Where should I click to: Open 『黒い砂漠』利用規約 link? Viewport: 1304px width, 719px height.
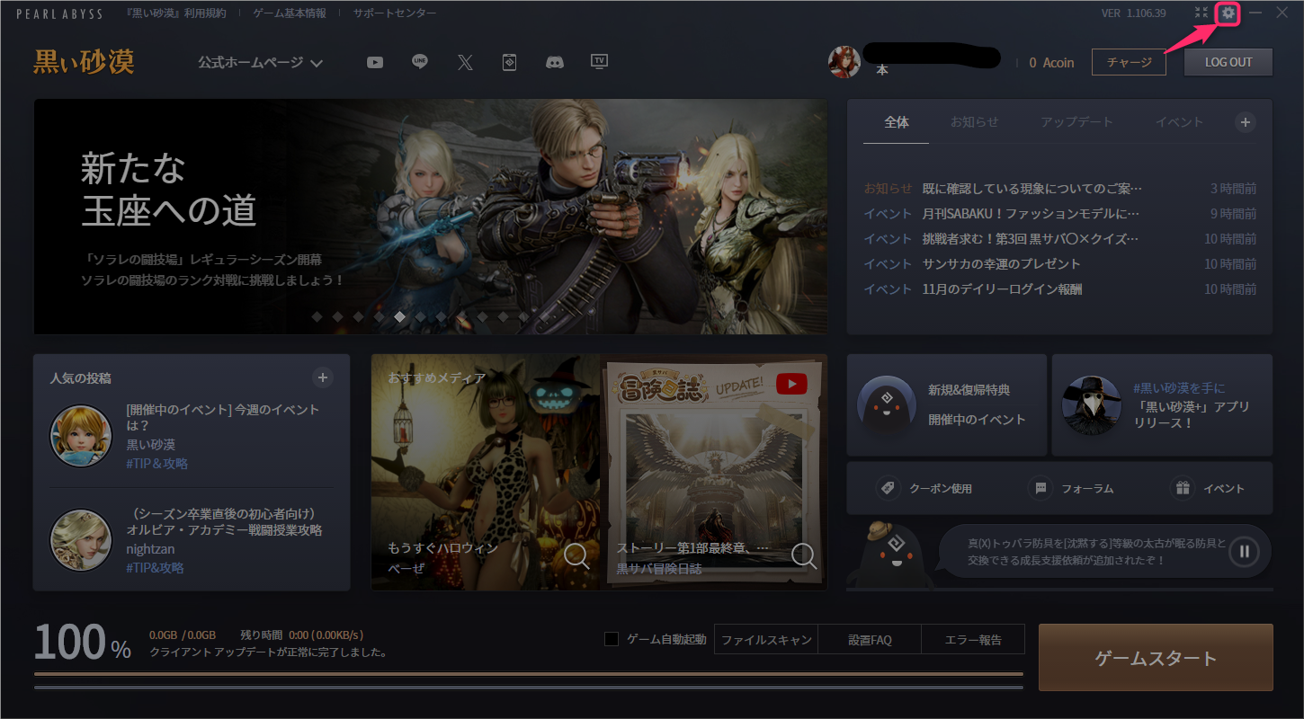coord(176,13)
